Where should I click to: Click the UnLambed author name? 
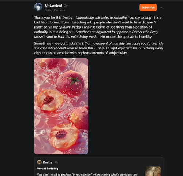click(53, 5)
